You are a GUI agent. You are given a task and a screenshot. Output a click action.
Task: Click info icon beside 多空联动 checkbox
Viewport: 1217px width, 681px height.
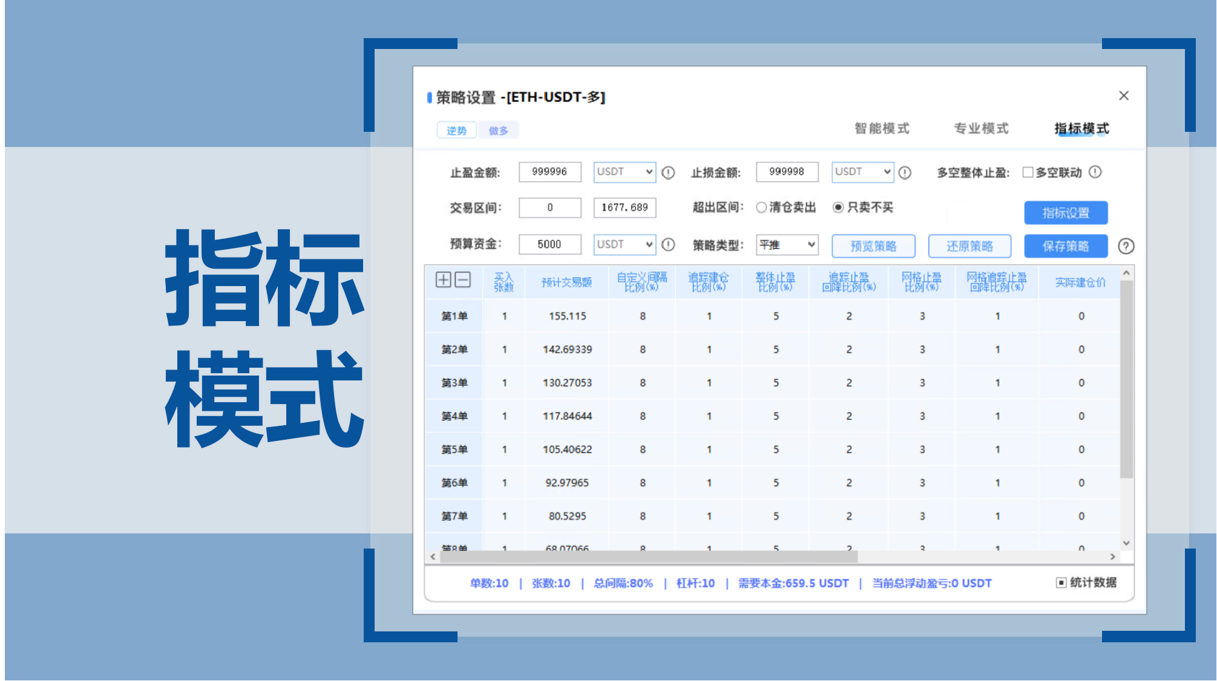1095,172
